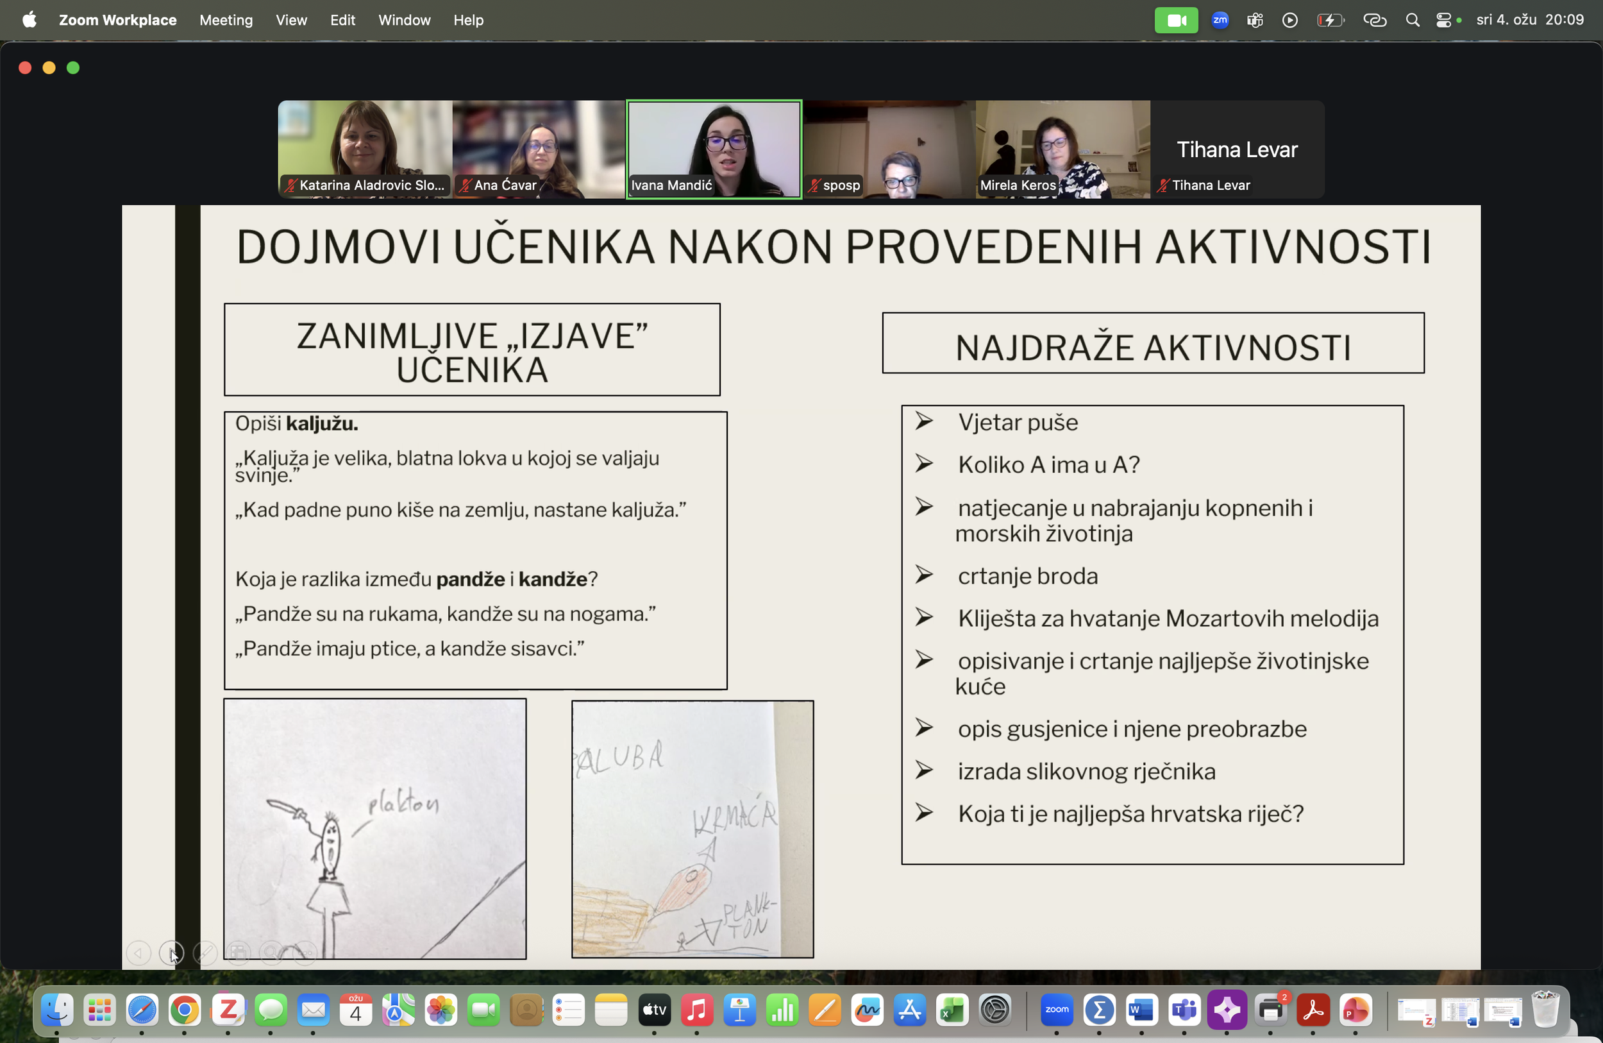Screen dimensions: 1603x1043
Task: Open the Apple menu
Action: (29, 19)
